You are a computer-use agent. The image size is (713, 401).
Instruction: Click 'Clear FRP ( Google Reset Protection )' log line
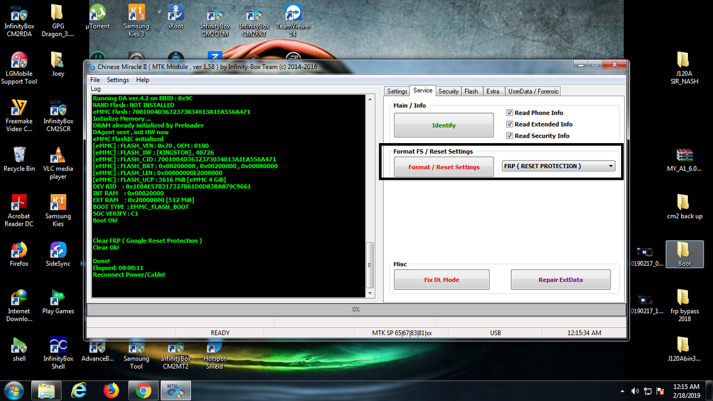[147, 241]
